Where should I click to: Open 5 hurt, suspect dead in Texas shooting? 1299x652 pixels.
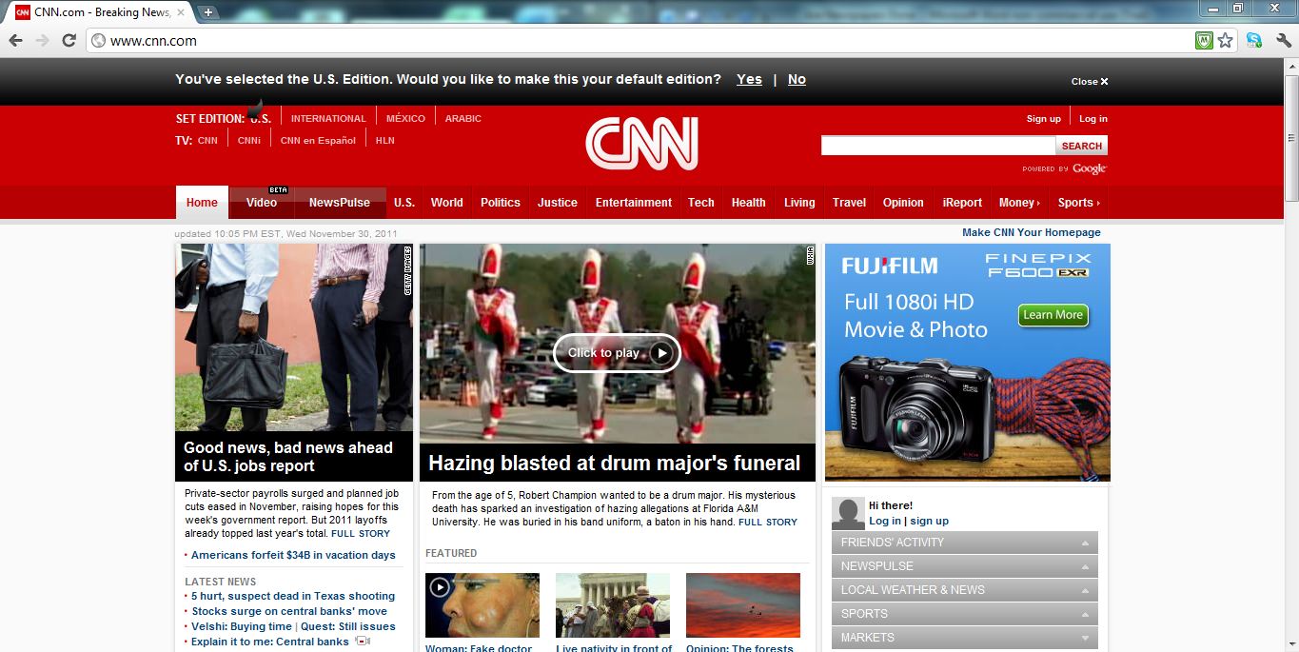click(293, 596)
